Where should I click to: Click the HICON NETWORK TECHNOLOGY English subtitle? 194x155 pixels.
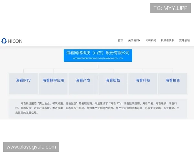tap(98, 58)
